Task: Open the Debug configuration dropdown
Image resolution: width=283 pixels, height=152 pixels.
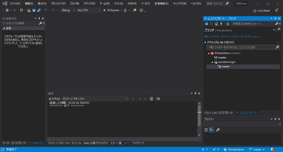Action: click(x=68, y=10)
